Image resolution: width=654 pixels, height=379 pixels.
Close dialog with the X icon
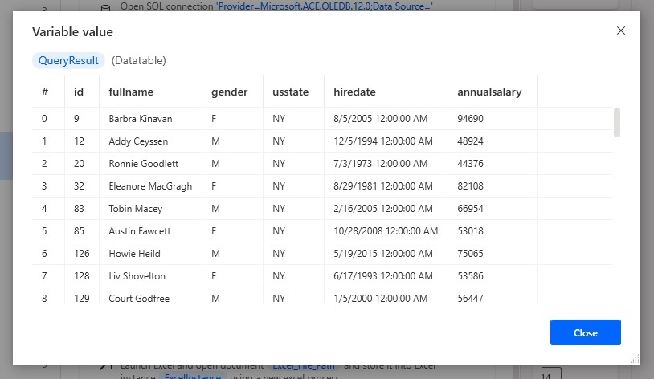click(620, 31)
